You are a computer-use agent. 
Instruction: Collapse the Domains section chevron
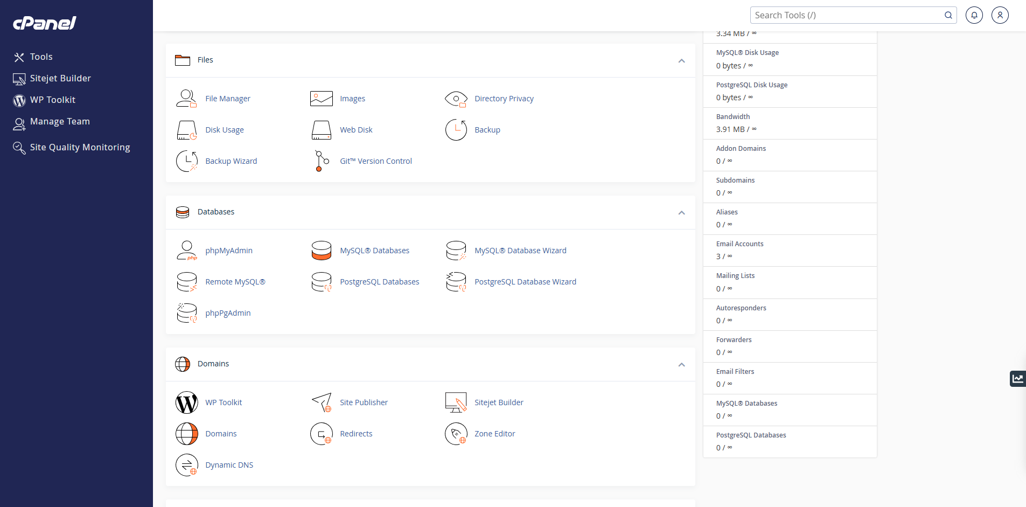pyautogui.click(x=681, y=364)
